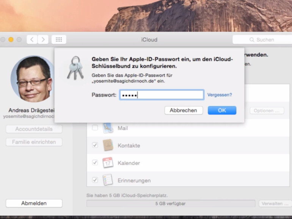The height and width of the screenshot is (219, 292).
Task: Click the Keychain keys icon in dialog
Action: point(75,68)
